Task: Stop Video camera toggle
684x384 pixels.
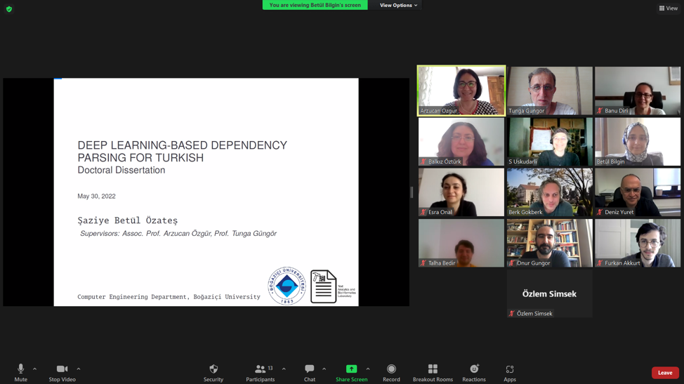Action: coord(62,369)
